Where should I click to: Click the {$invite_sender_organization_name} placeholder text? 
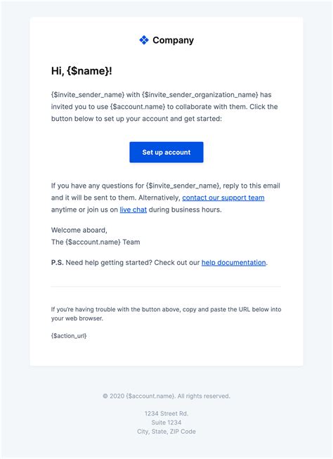click(200, 95)
